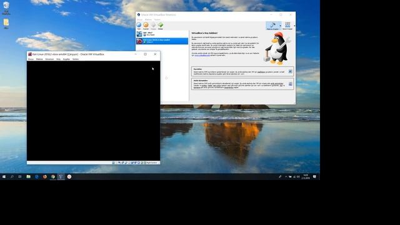Image resolution: width=400 pixels, height=225 pixels.
Task: Close the Kali-Linux VM window
Action: 155,54
